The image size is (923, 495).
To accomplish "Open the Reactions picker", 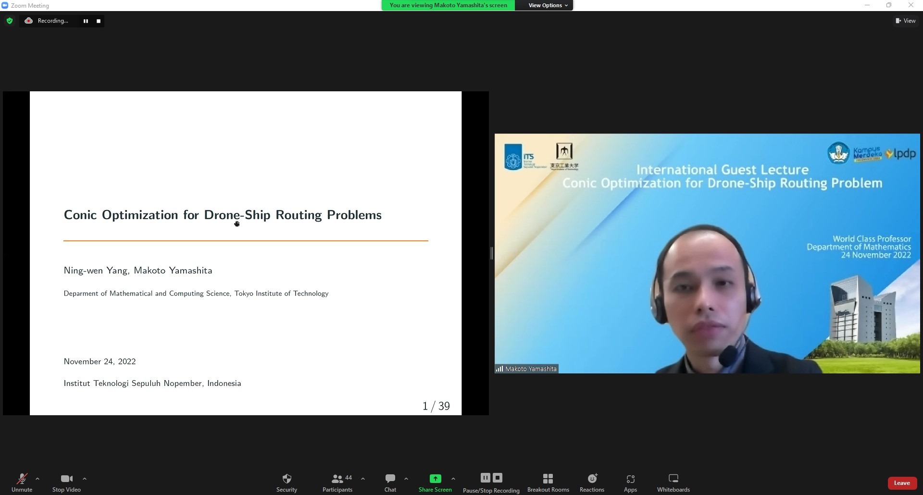I will [592, 483].
